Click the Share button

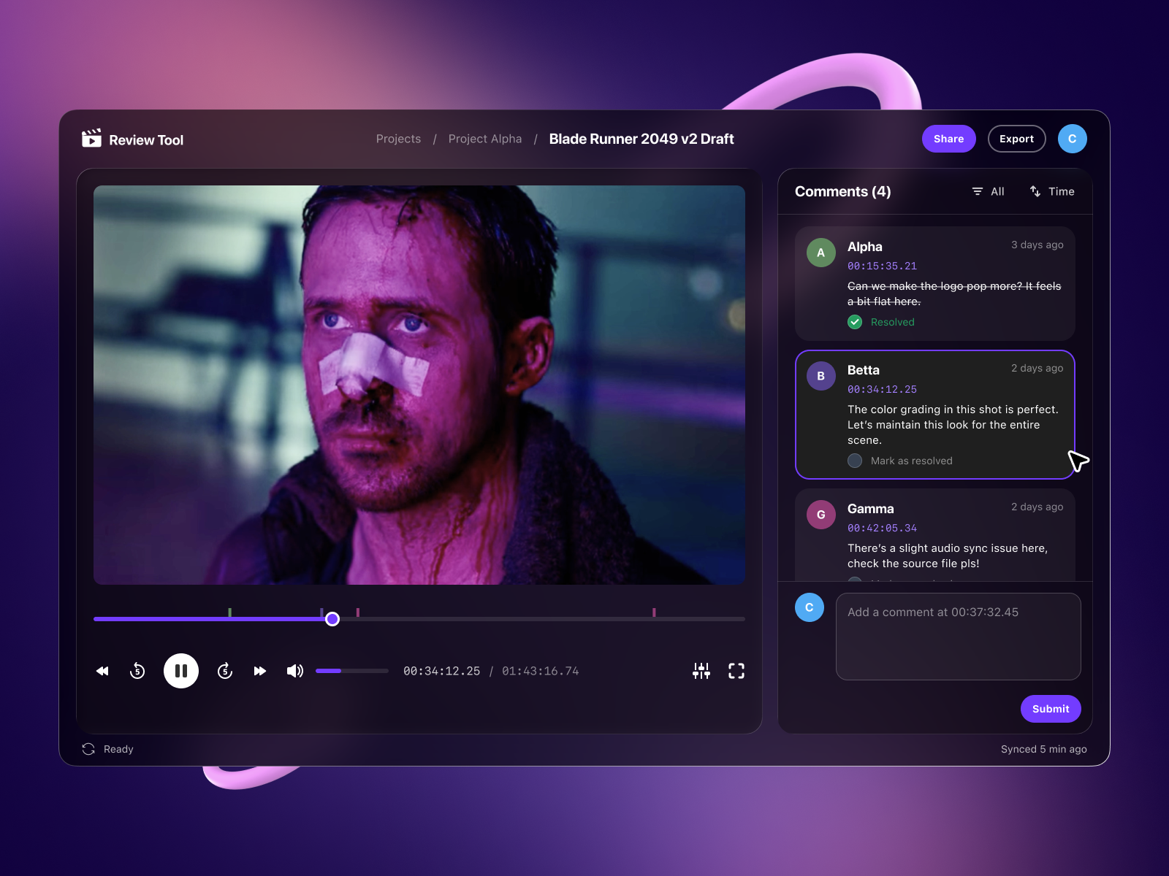pyautogui.click(x=948, y=139)
